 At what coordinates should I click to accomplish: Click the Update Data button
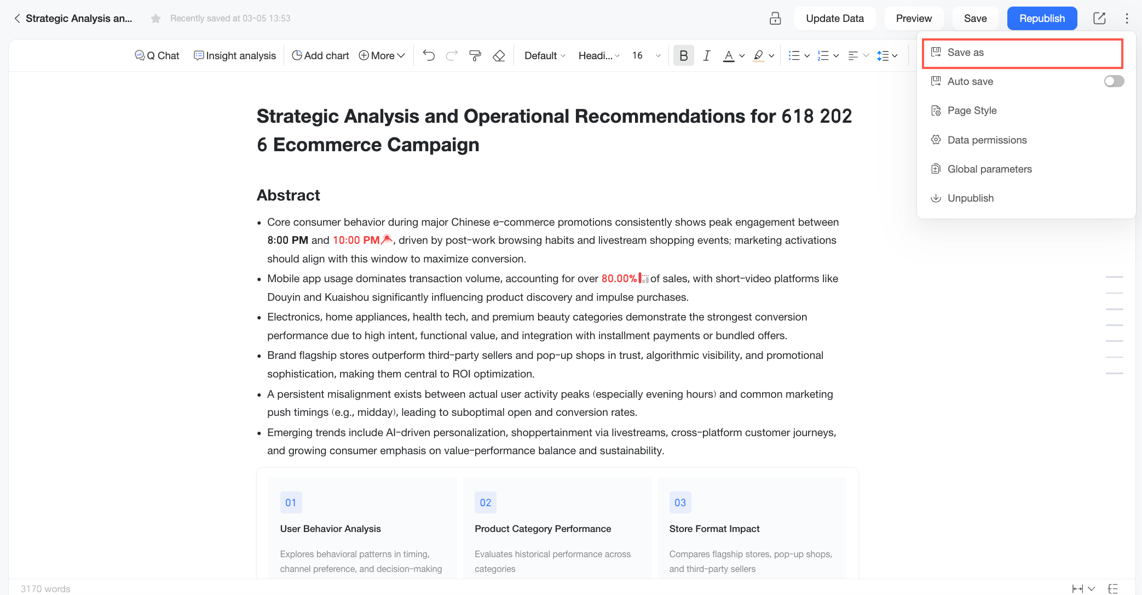pos(835,18)
